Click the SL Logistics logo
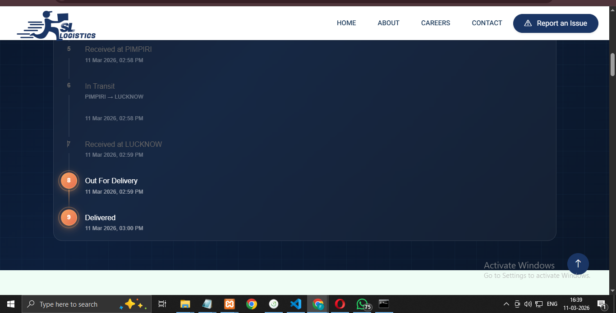Screen dimensions: 616x313 point(56,26)
